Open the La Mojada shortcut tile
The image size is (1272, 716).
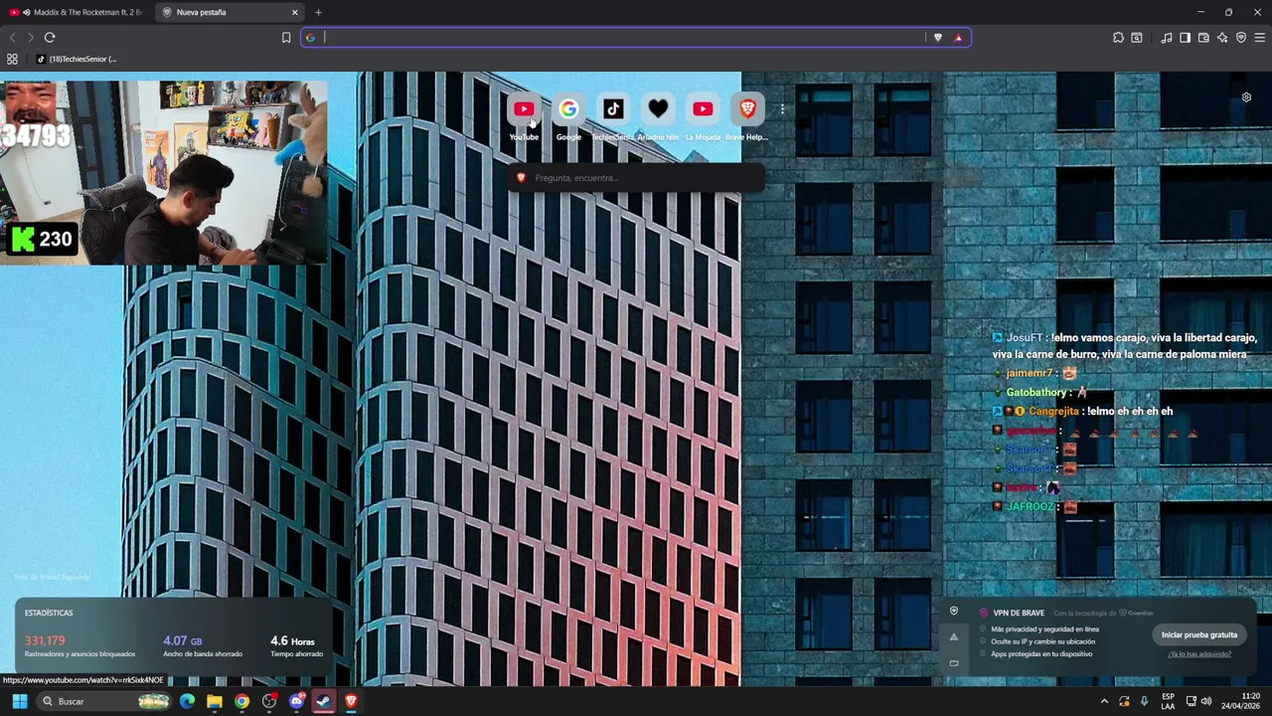(703, 109)
